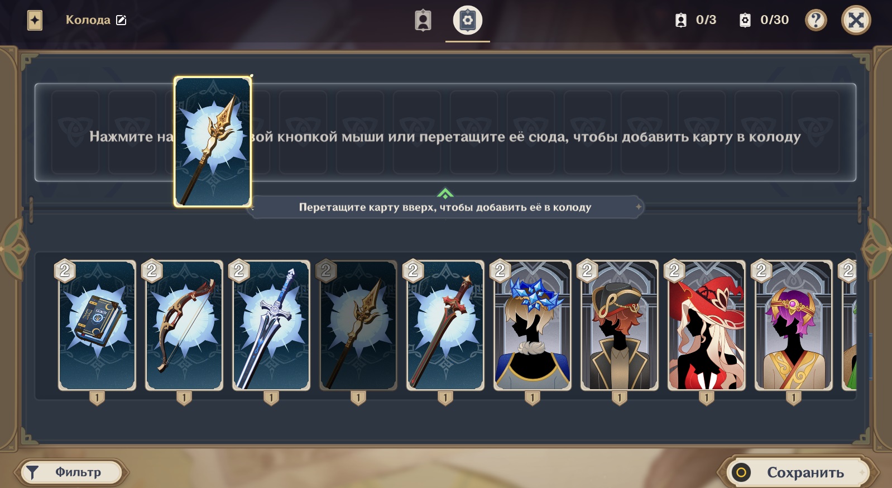Close the deck editor with the X button

(856, 20)
